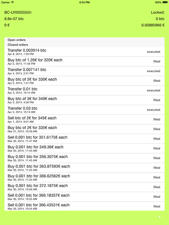Select Sell 0.001 btc for 366.43531€ order
Screen dimensions: 169x225
point(84,206)
